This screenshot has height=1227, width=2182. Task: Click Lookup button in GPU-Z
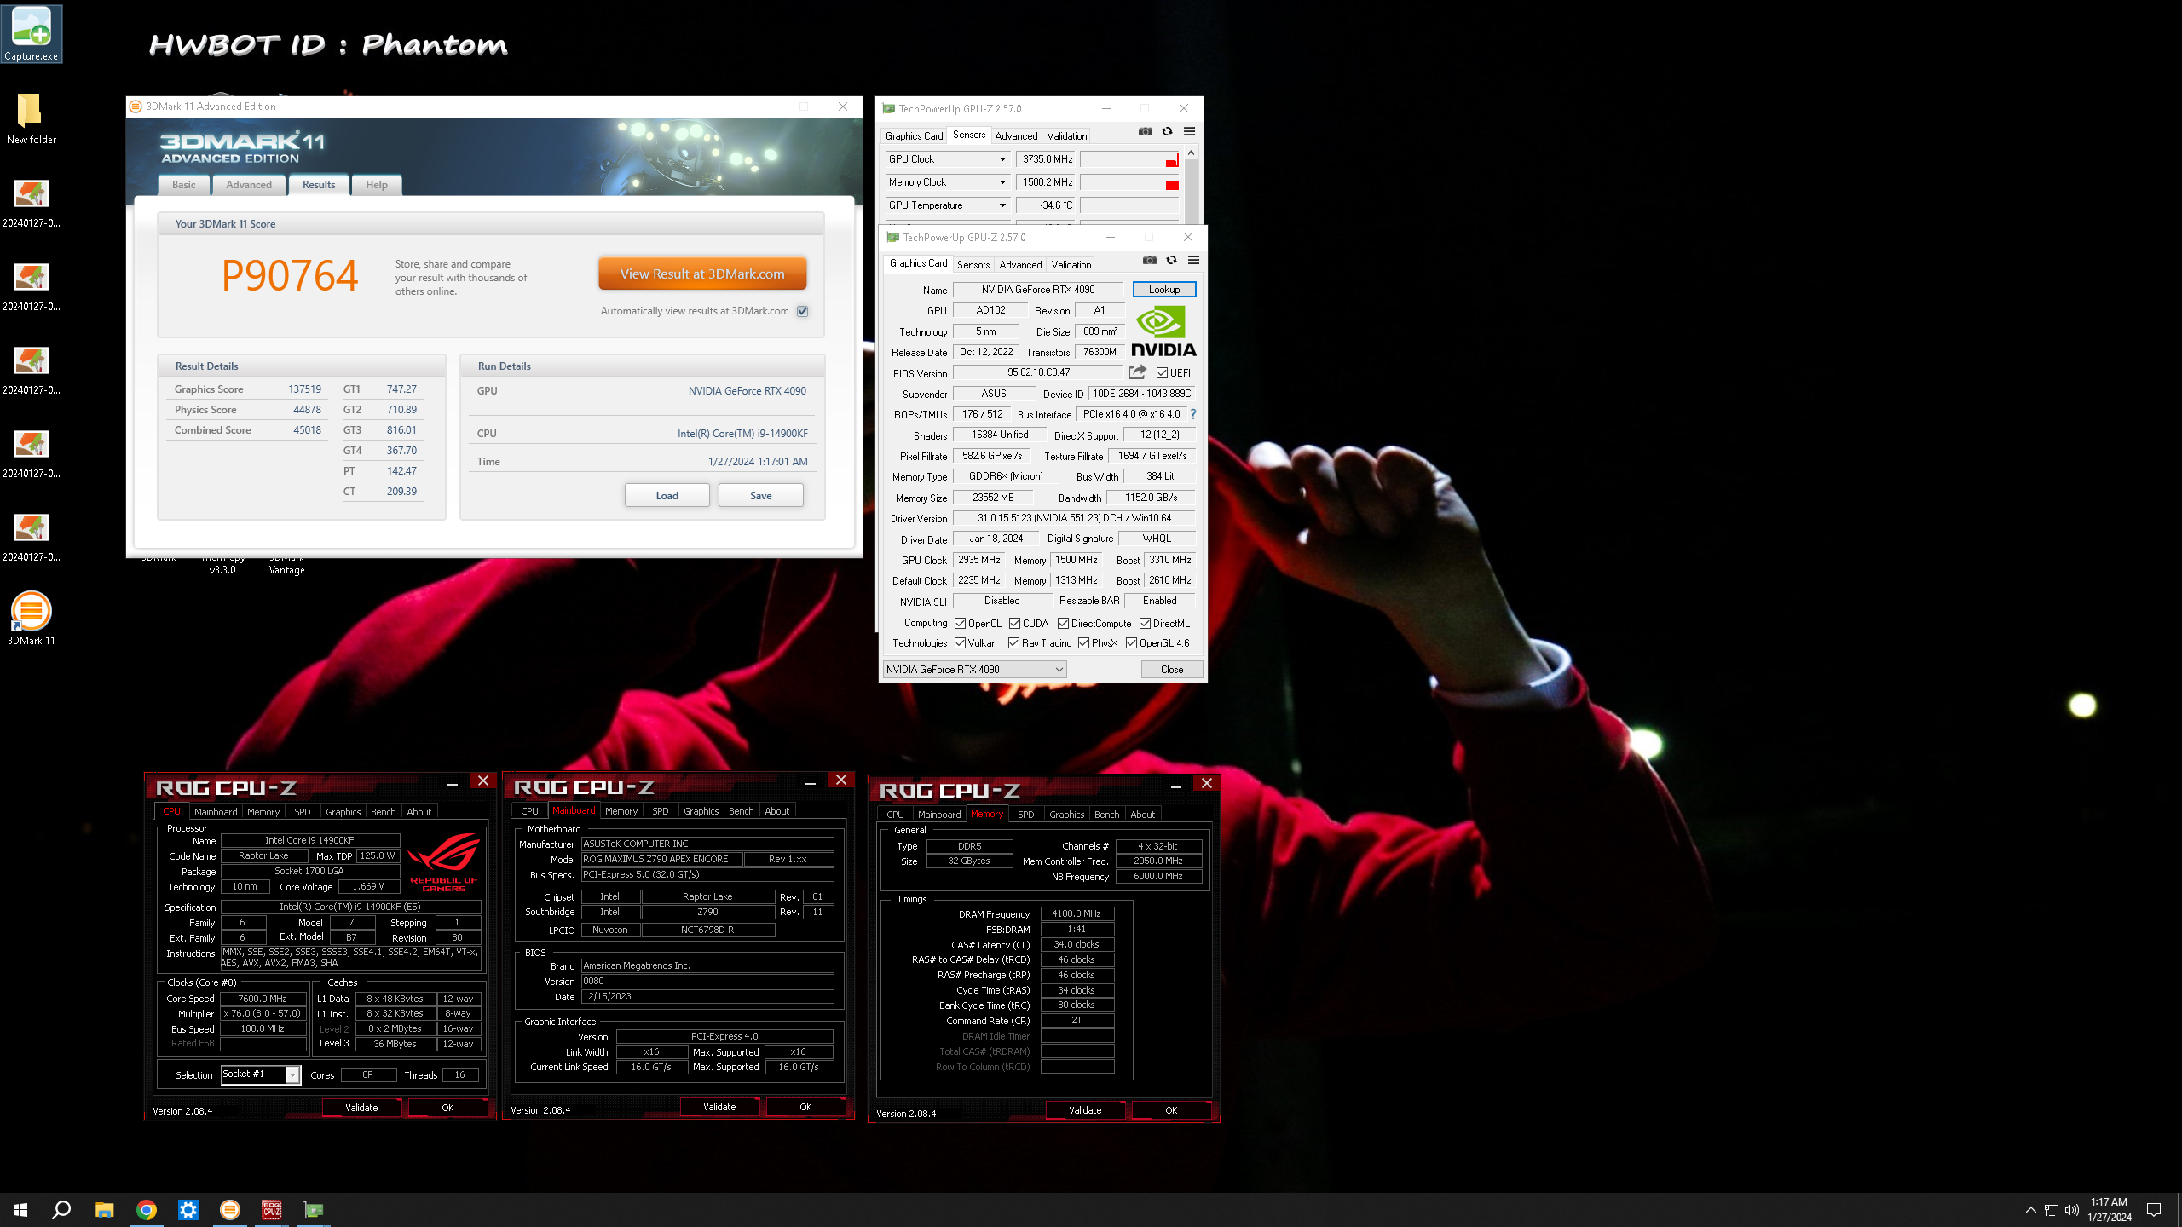tap(1164, 290)
